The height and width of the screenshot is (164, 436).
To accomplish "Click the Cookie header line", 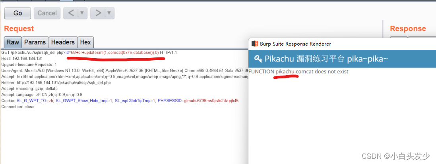I will coord(120,101).
